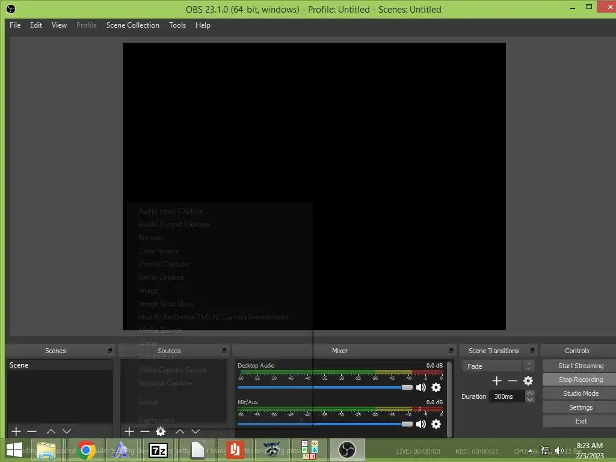Open the Help menu
Viewport: 616px width, 462px height.
coord(203,25)
